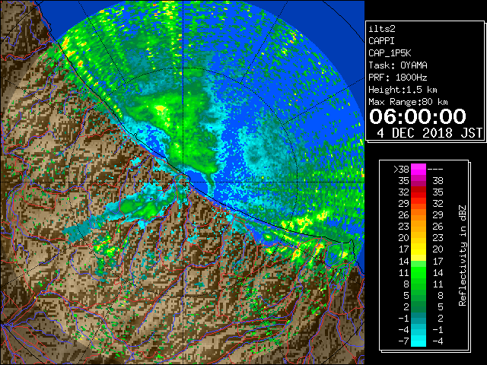The image size is (487, 365).
Task: Click the 'Max Range:80 km' line
Action: (408, 102)
